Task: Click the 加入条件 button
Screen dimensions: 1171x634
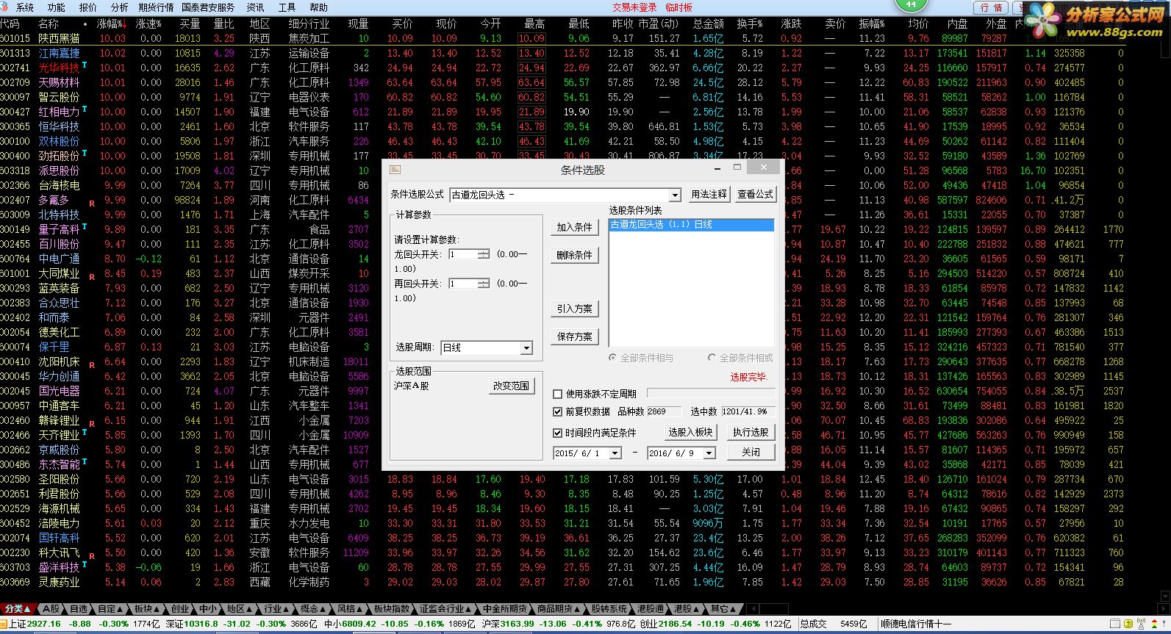Action: tap(574, 228)
